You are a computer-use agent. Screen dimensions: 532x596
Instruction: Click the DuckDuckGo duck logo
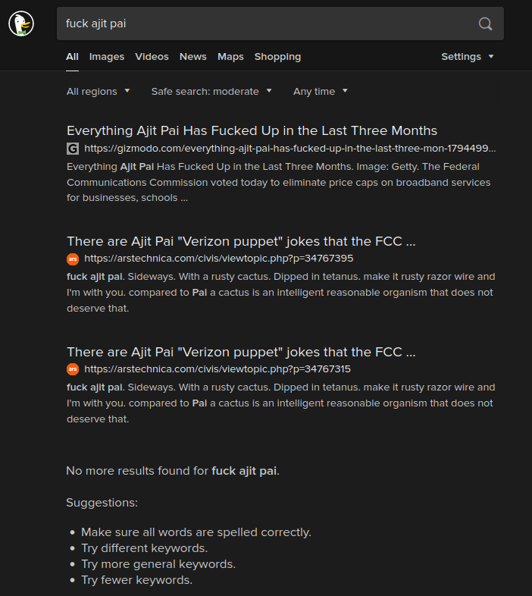21,24
